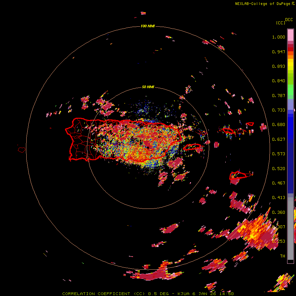
Task: Click the 50 NMI range ring label
Action: [x=148, y=87]
